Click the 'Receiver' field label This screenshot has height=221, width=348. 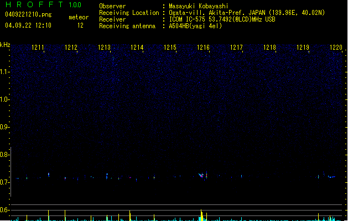point(112,19)
